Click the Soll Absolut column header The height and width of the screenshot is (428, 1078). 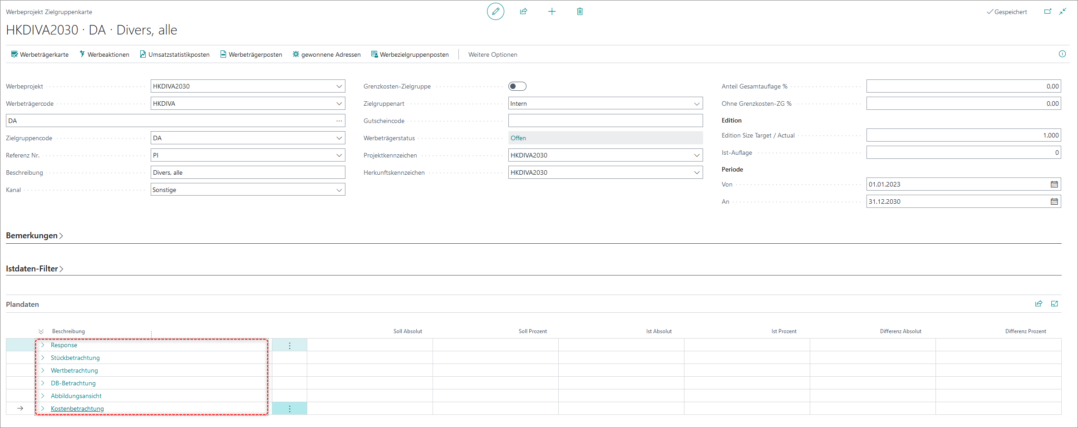(x=408, y=331)
